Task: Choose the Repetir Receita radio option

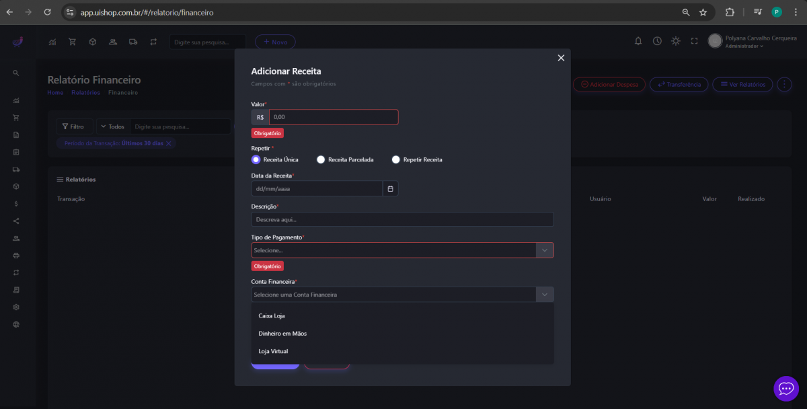Action: (x=396, y=159)
